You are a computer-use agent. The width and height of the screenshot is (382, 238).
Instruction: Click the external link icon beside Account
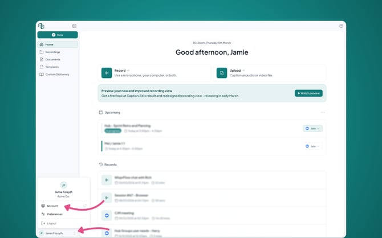point(85,206)
